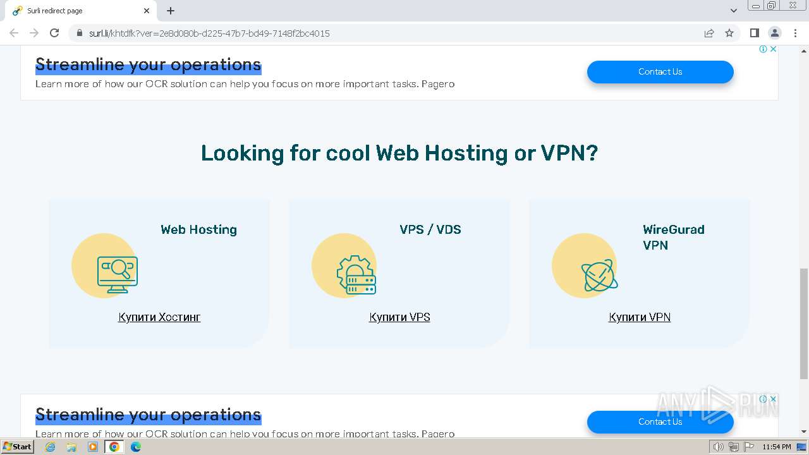Follow the Купити VPN link
The width and height of the screenshot is (809, 455).
click(640, 317)
